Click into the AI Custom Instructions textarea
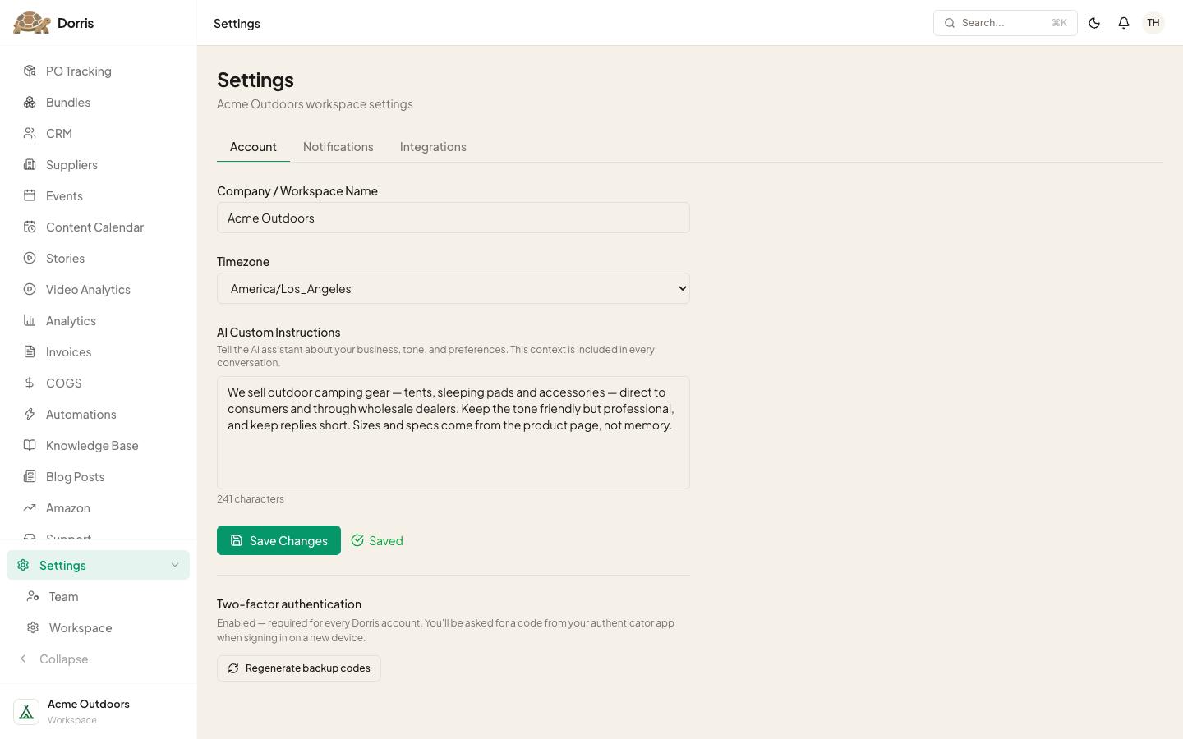The height and width of the screenshot is (739, 1183). click(453, 433)
